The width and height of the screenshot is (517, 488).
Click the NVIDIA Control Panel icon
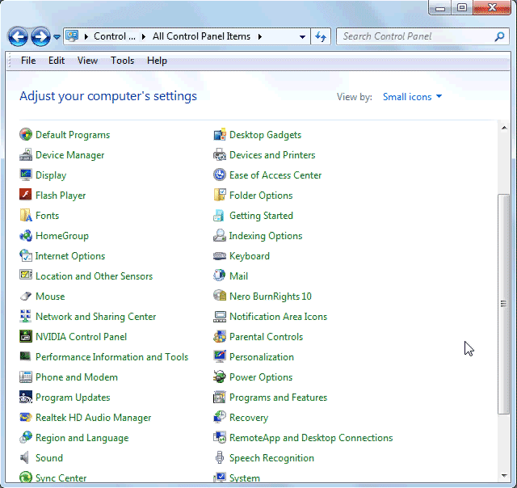[x=26, y=336]
